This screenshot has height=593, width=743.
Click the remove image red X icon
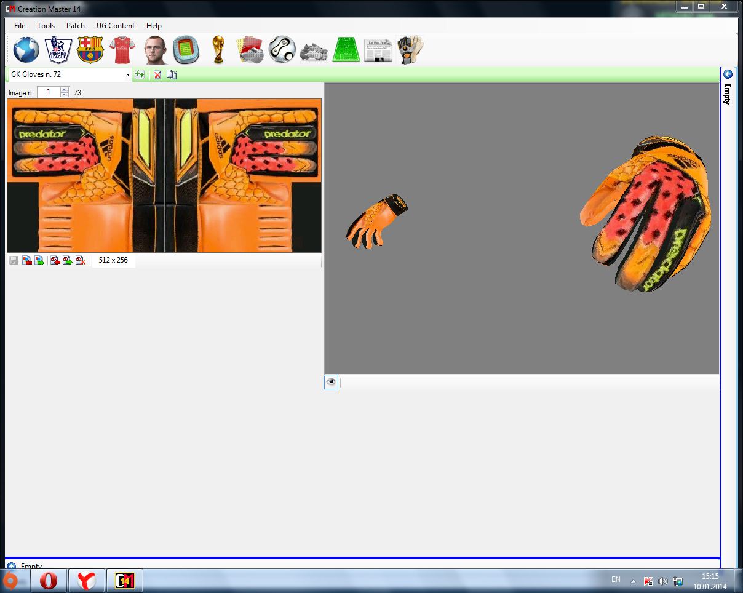pyautogui.click(x=80, y=260)
